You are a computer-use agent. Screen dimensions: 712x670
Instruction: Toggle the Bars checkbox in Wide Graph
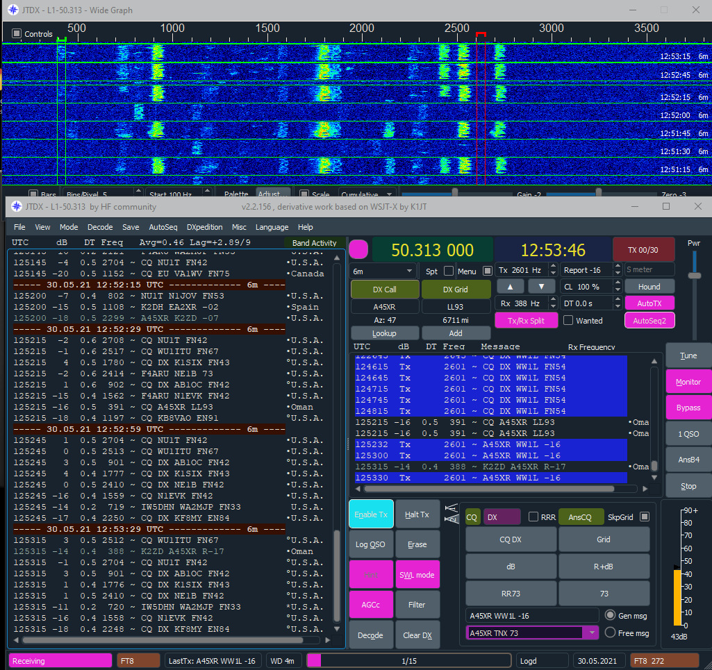33,194
